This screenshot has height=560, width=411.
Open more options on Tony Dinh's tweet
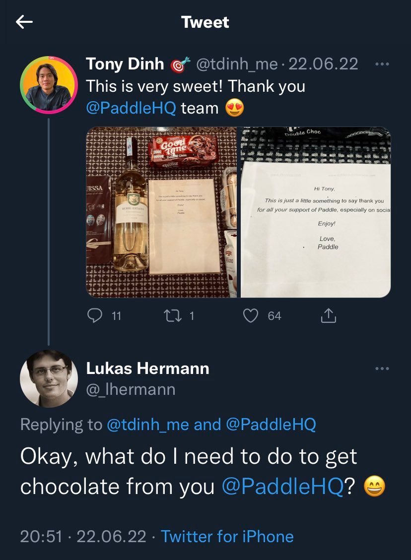coord(382,64)
